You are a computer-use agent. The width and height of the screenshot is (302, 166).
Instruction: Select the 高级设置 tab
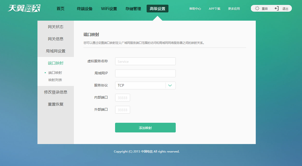tap(157, 9)
